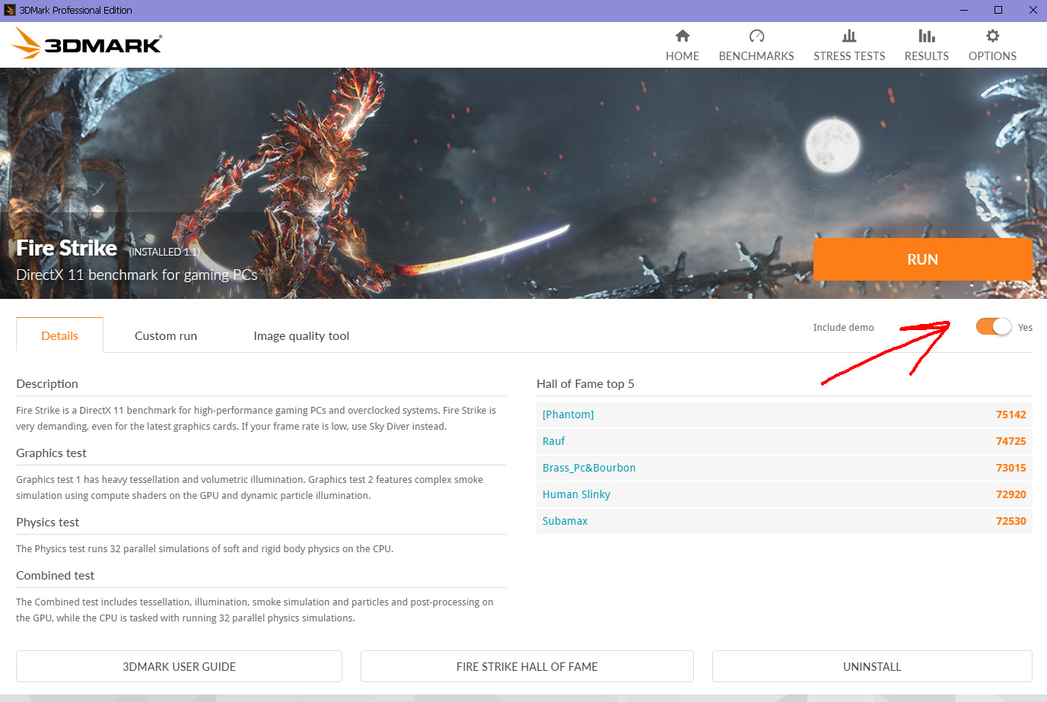Close the 3DMark Professional Edition window

pos(1033,10)
